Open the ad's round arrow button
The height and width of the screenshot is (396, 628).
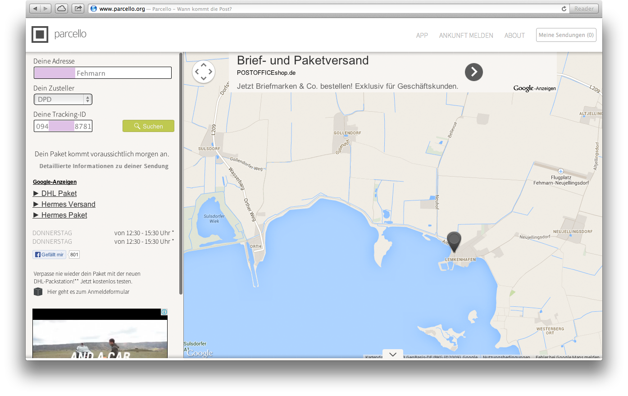(x=474, y=72)
